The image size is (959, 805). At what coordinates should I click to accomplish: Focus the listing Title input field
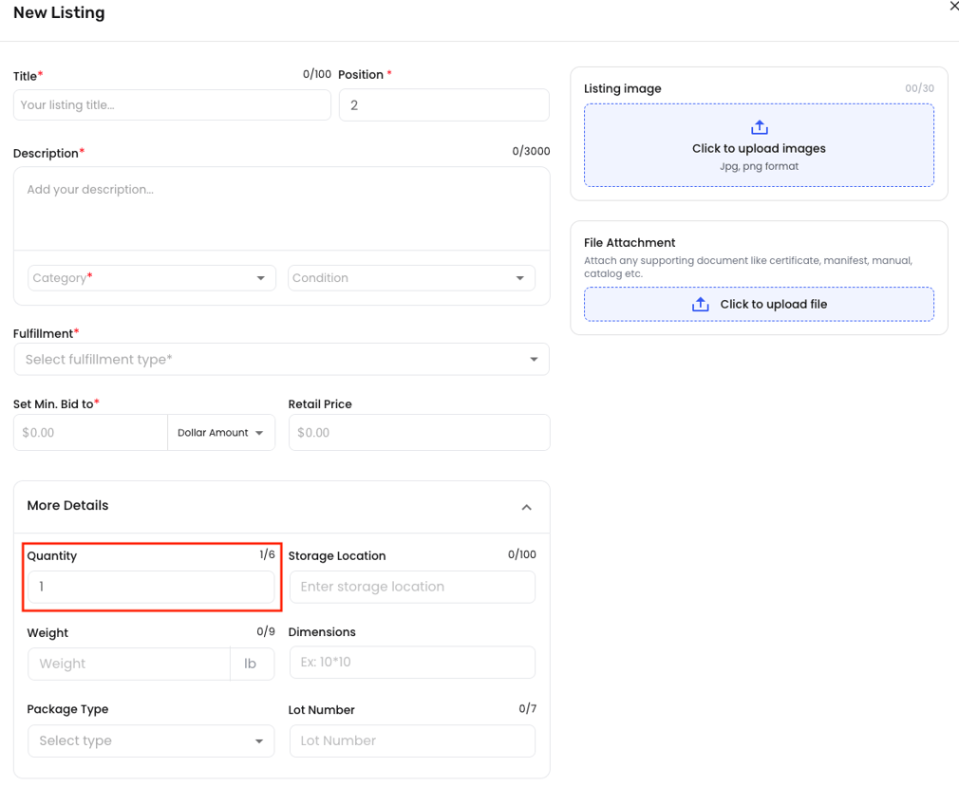tap(172, 105)
